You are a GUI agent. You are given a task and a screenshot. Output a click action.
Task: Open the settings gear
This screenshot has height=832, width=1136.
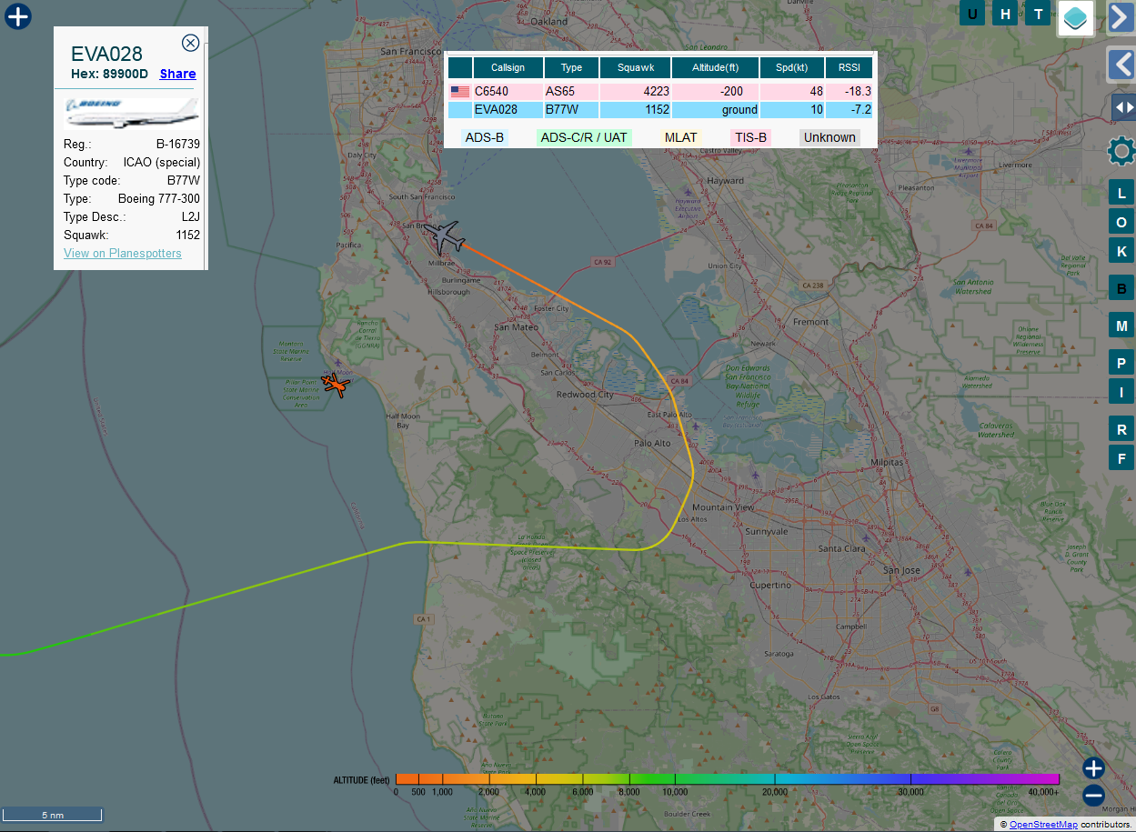click(x=1121, y=152)
